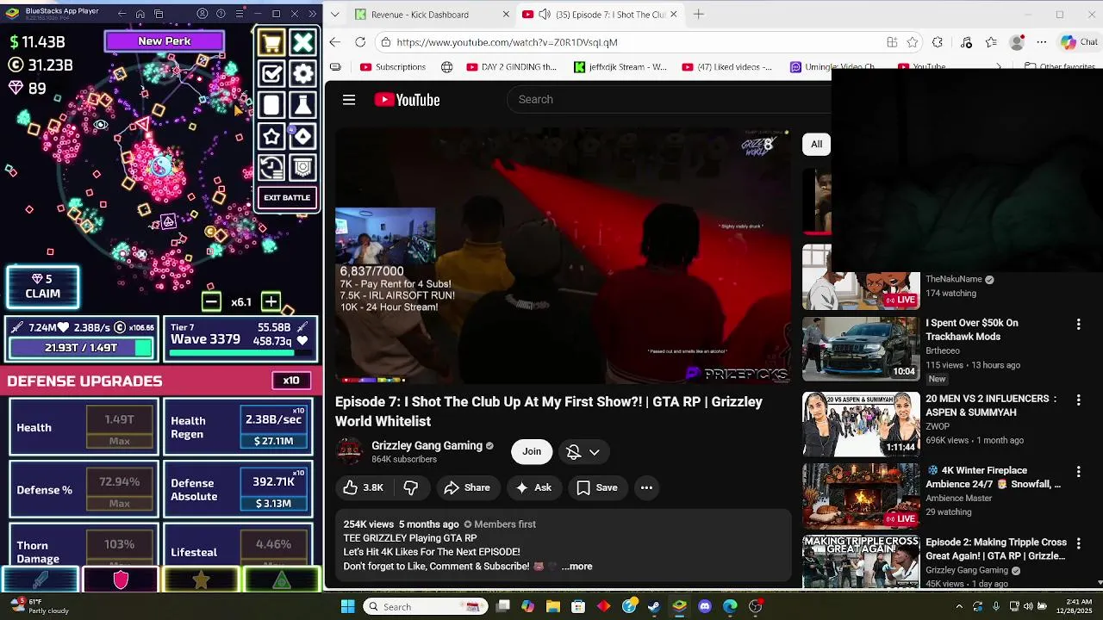Click the New Perk banner
Screen dimensions: 1103x620
[x=165, y=40]
